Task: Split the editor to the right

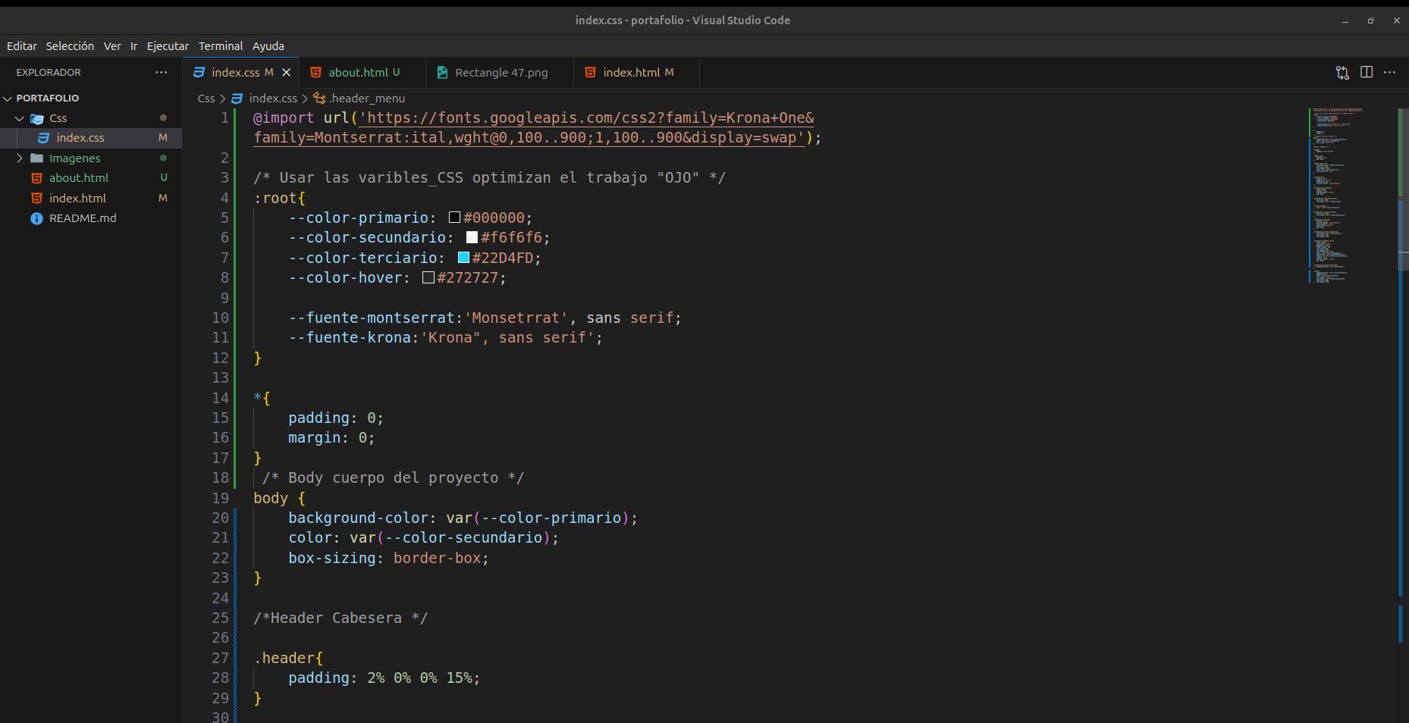Action: pos(1367,72)
